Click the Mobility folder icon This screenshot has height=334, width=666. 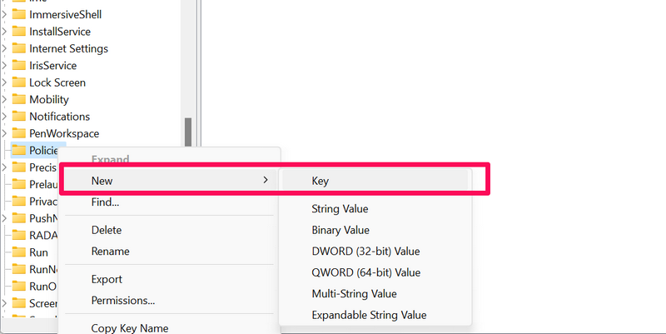pos(18,99)
